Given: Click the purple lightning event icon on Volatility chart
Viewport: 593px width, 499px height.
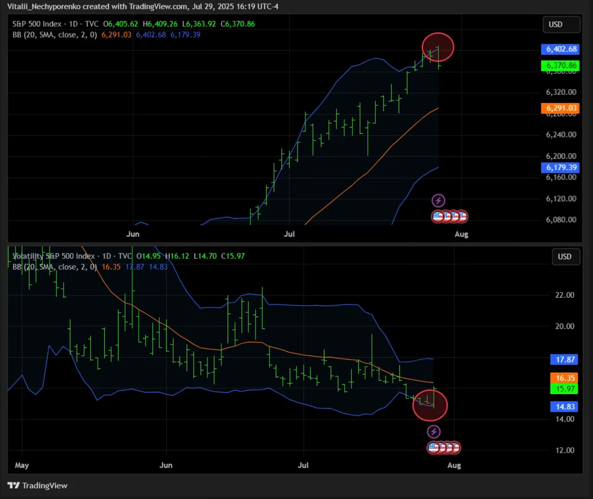Looking at the screenshot, I should click(x=434, y=432).
